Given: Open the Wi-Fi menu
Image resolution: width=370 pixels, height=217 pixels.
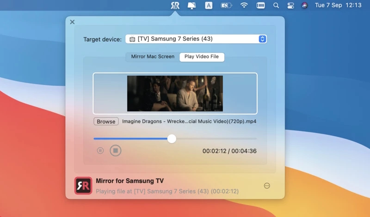Looking at the screenshot, I should [x=244, y=5].
